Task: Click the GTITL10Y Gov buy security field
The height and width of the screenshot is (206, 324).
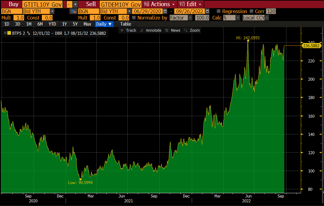Action: (x=42, y=4)
